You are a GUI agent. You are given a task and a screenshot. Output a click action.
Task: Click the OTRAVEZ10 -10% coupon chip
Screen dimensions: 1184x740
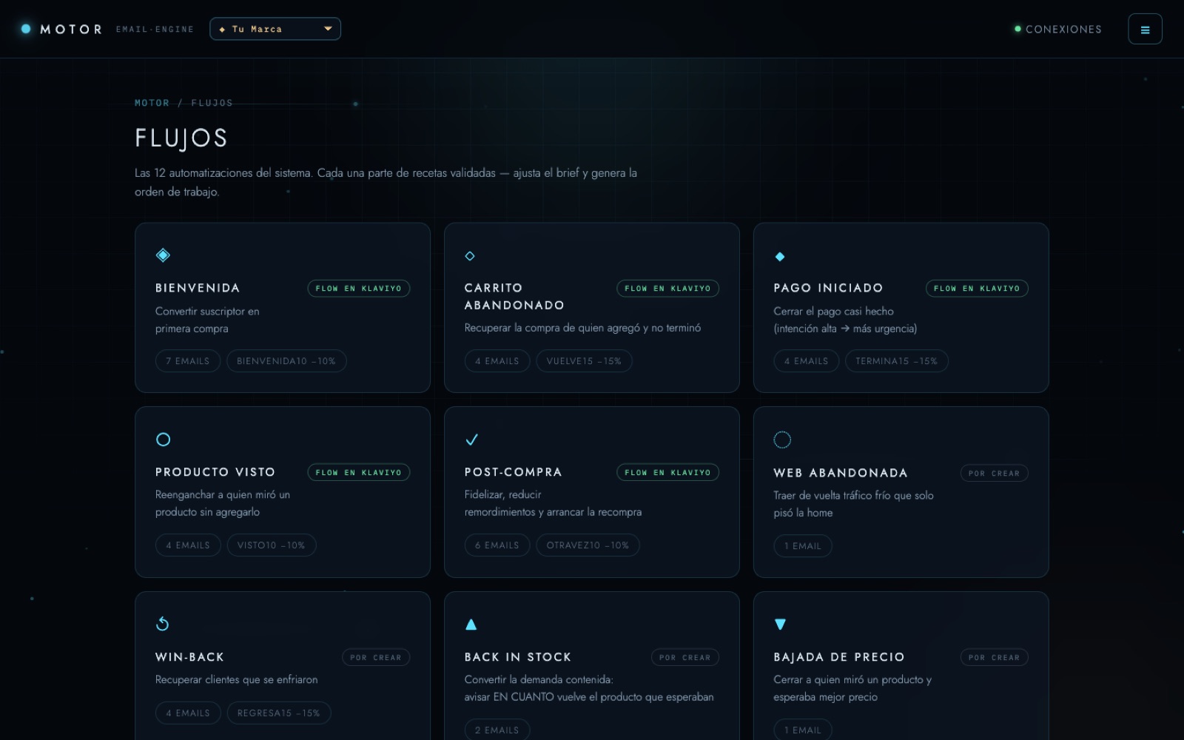[588, 545]
